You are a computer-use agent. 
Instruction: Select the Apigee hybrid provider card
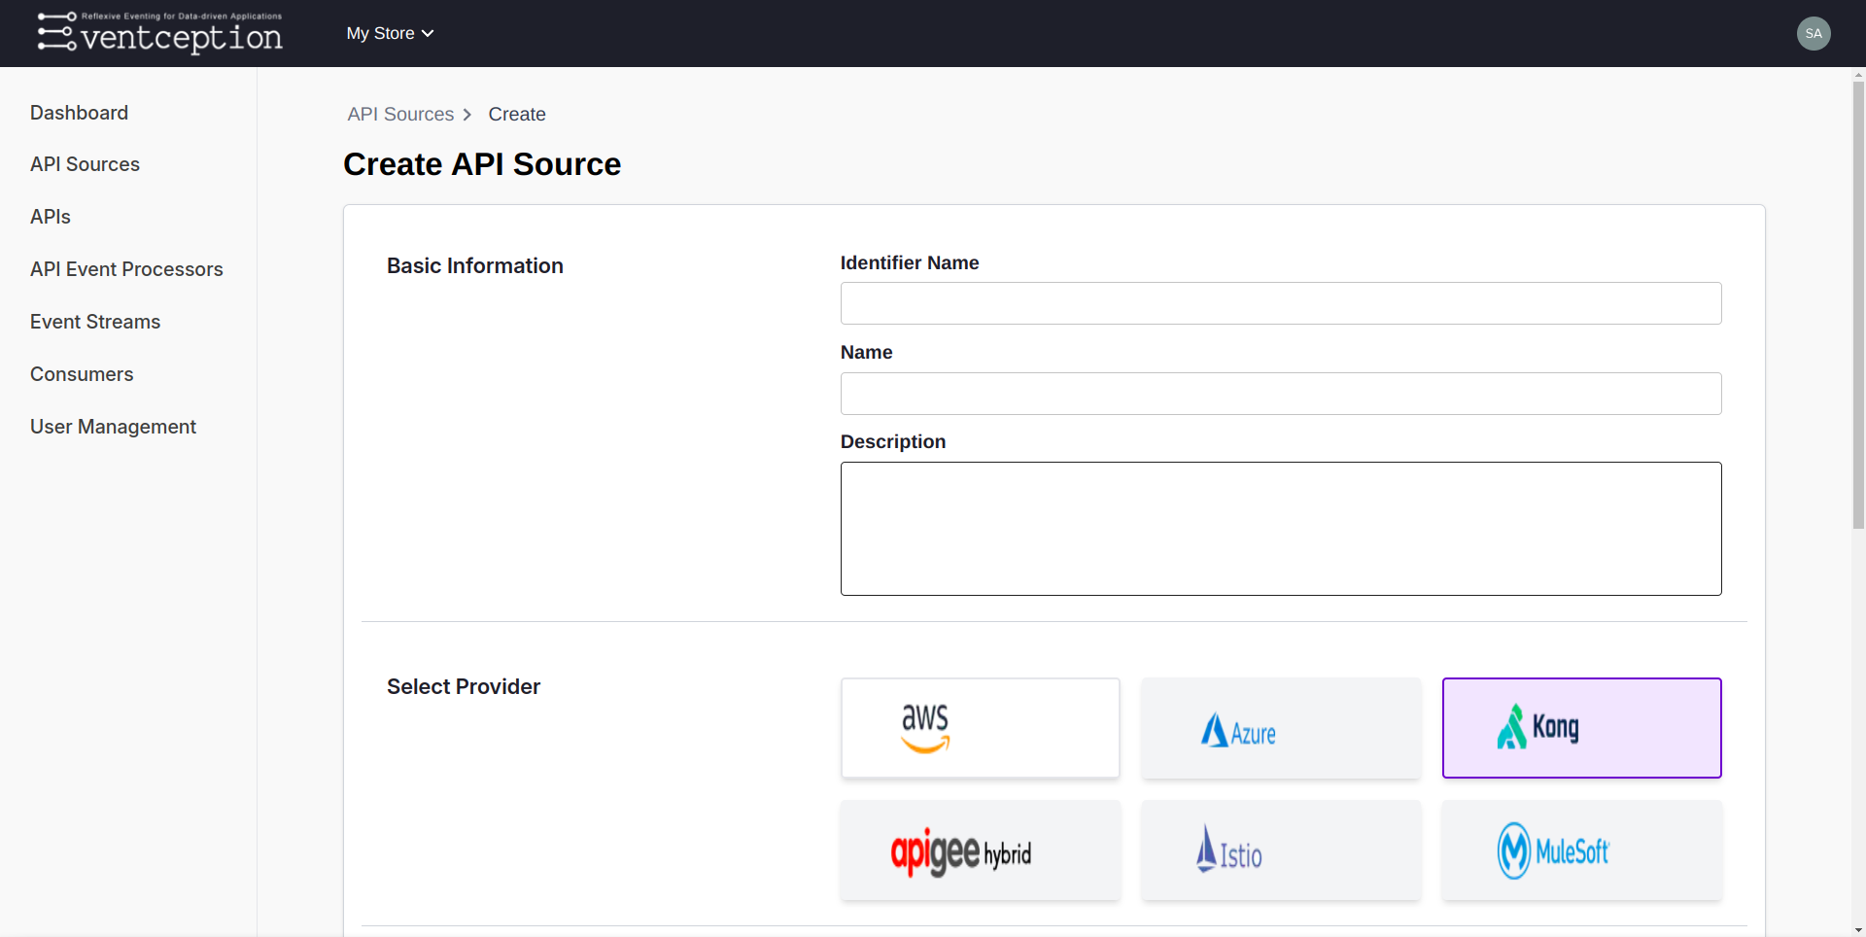coord(981,850)
